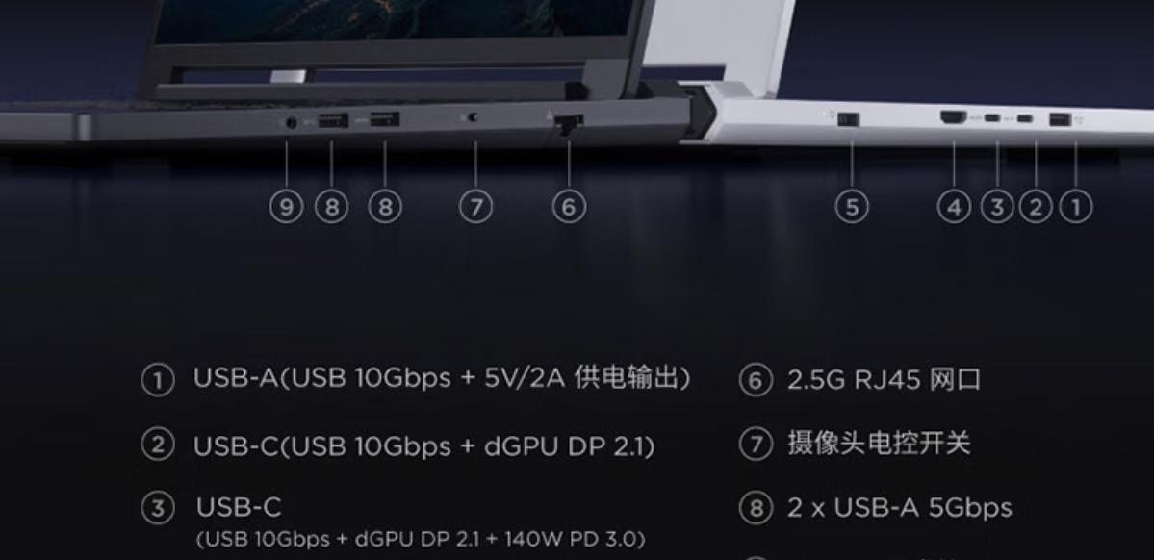Click the '140W PD 3.0' USB-C subtext line
Viewport: 1154px width, 560px height.
pos(421,540)
